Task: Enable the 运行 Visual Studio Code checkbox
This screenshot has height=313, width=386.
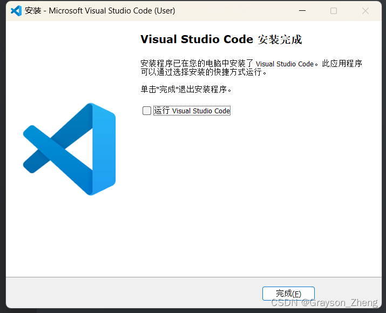Action: tap(147, 111)
